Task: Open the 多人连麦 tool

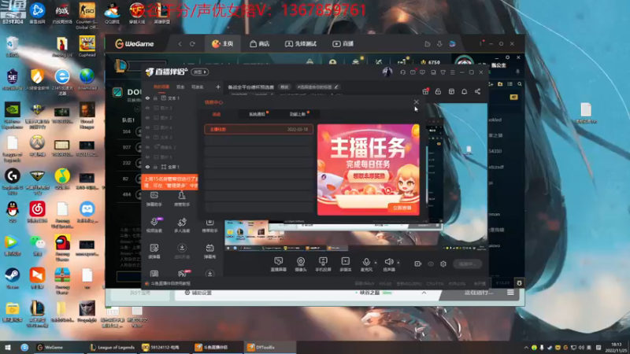Action: (182, 225)
